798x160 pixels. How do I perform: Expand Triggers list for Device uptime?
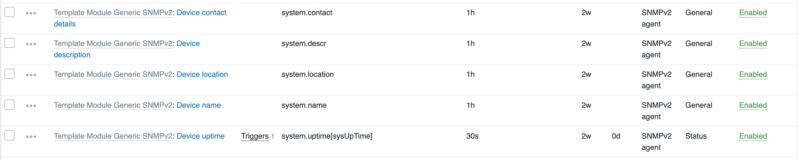pos(255,136)
